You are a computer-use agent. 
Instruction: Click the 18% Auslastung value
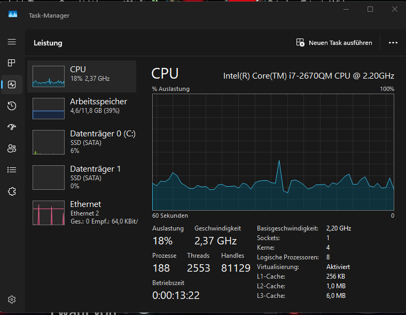[162, 241]
